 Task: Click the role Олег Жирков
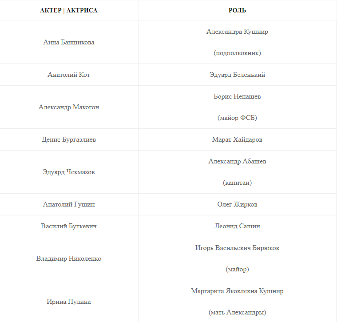pyautogui.click(x=237, y=204)
